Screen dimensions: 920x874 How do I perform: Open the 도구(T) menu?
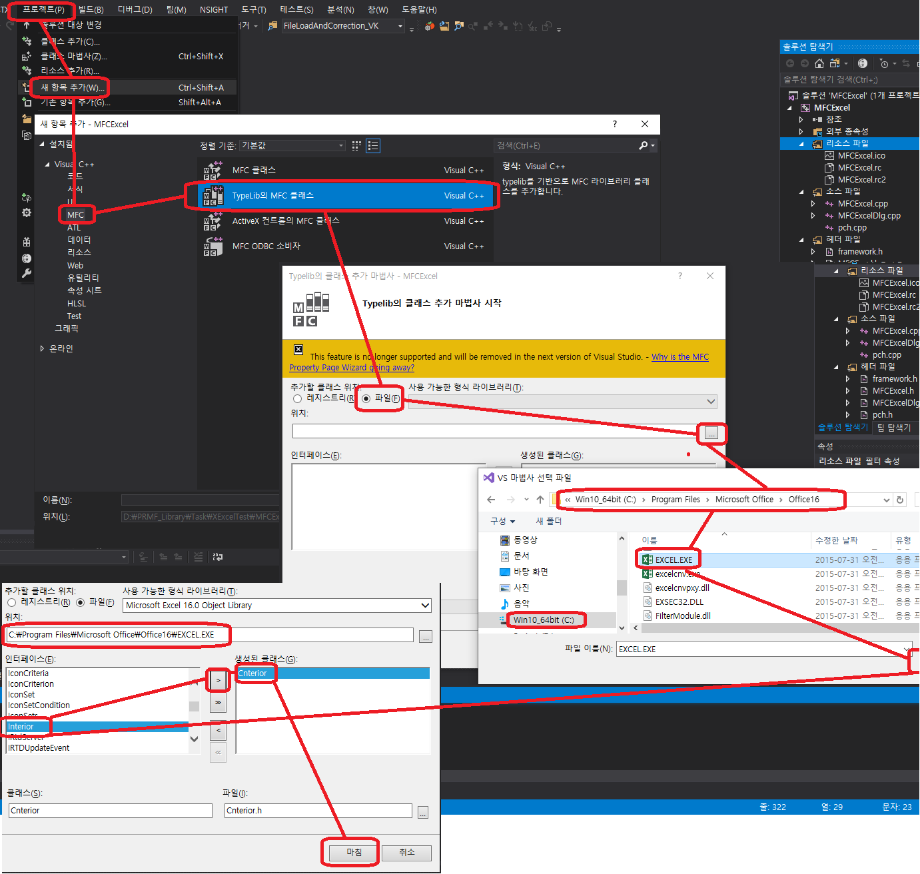[x=253, y=9]
